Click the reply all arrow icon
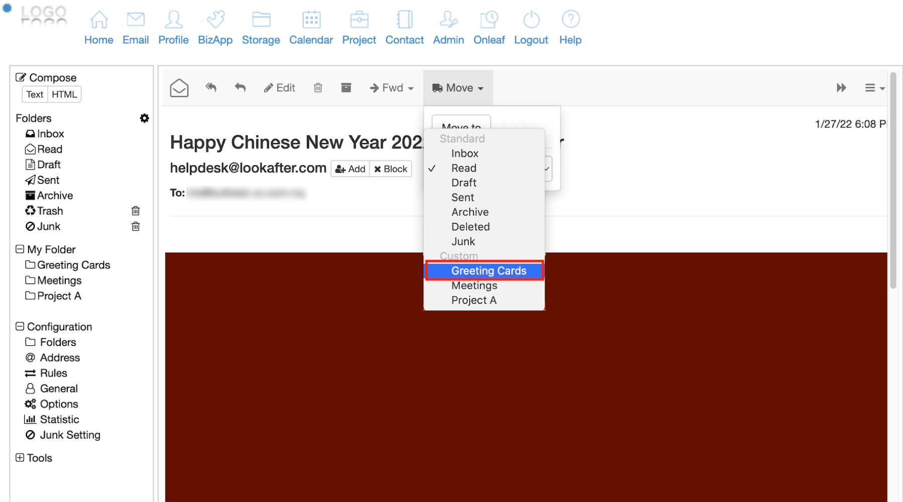 [x=211, y=88]
